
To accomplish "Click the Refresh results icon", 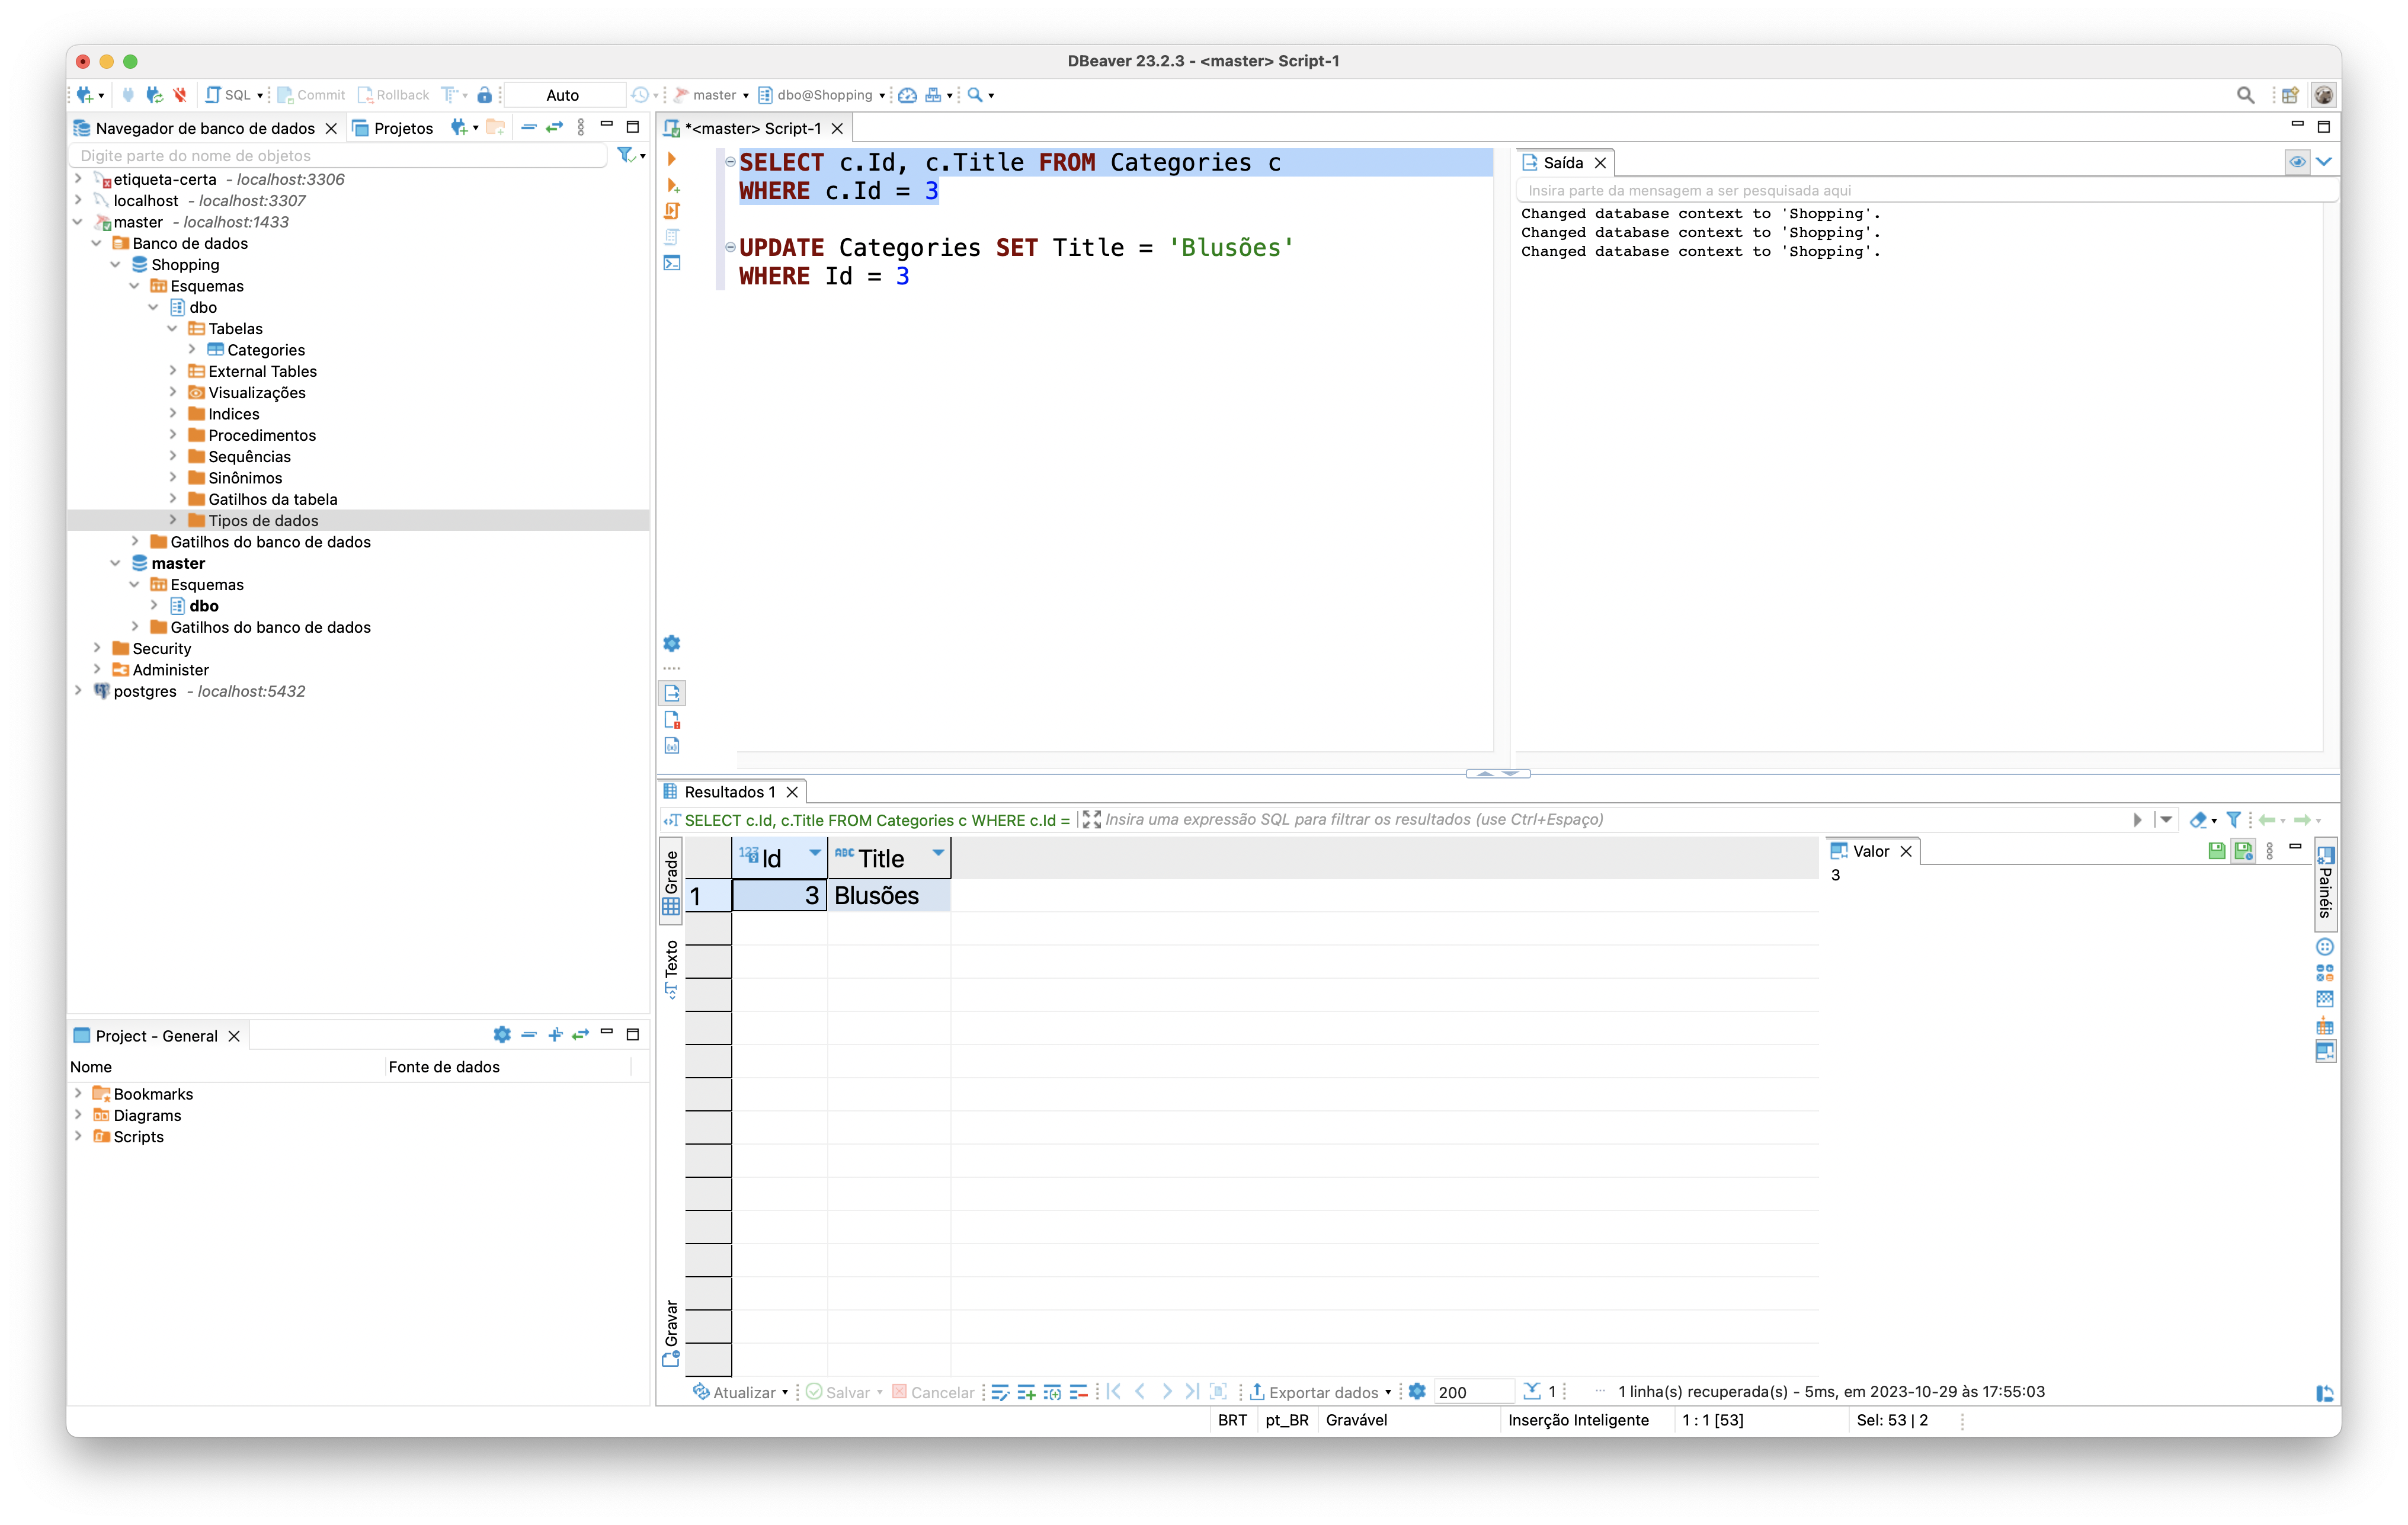I will point(700,1390).
